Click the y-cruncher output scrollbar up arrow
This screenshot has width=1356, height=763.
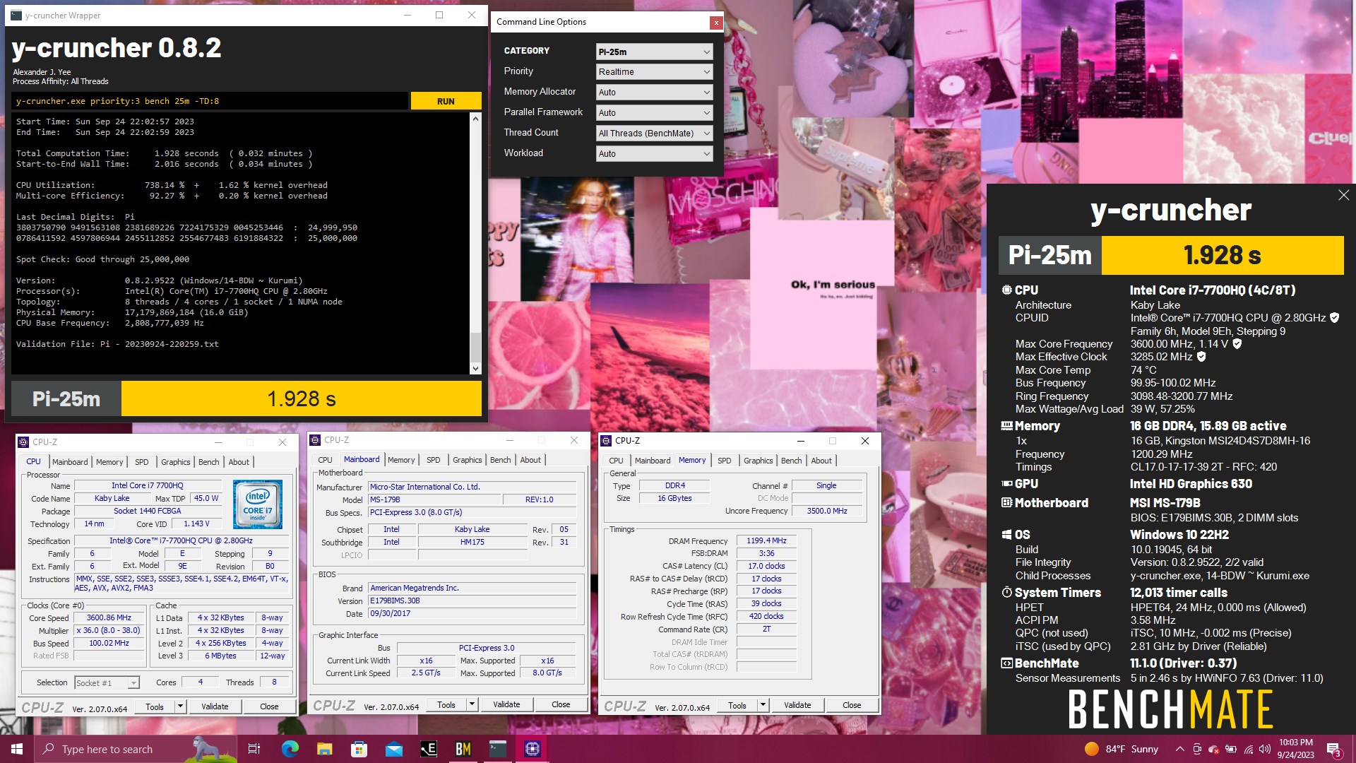point(475,119)
